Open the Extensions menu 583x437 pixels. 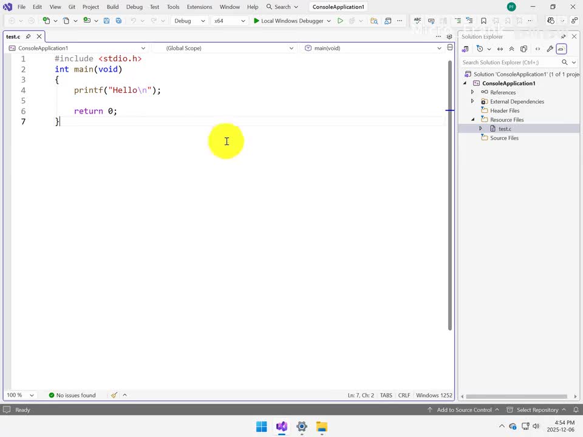(x=199, y=7)
